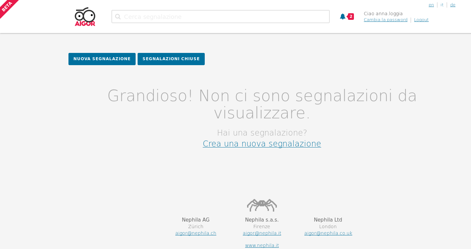Click the Firenze location text
This screenshot has height=249, width=471.
coord(262,227)
